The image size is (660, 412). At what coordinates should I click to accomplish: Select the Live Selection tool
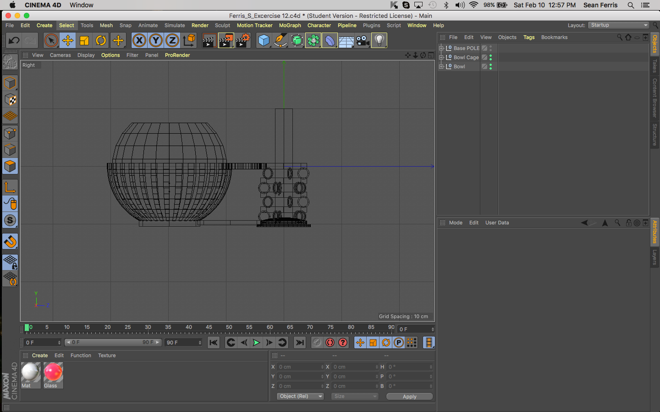coord(51,41)
